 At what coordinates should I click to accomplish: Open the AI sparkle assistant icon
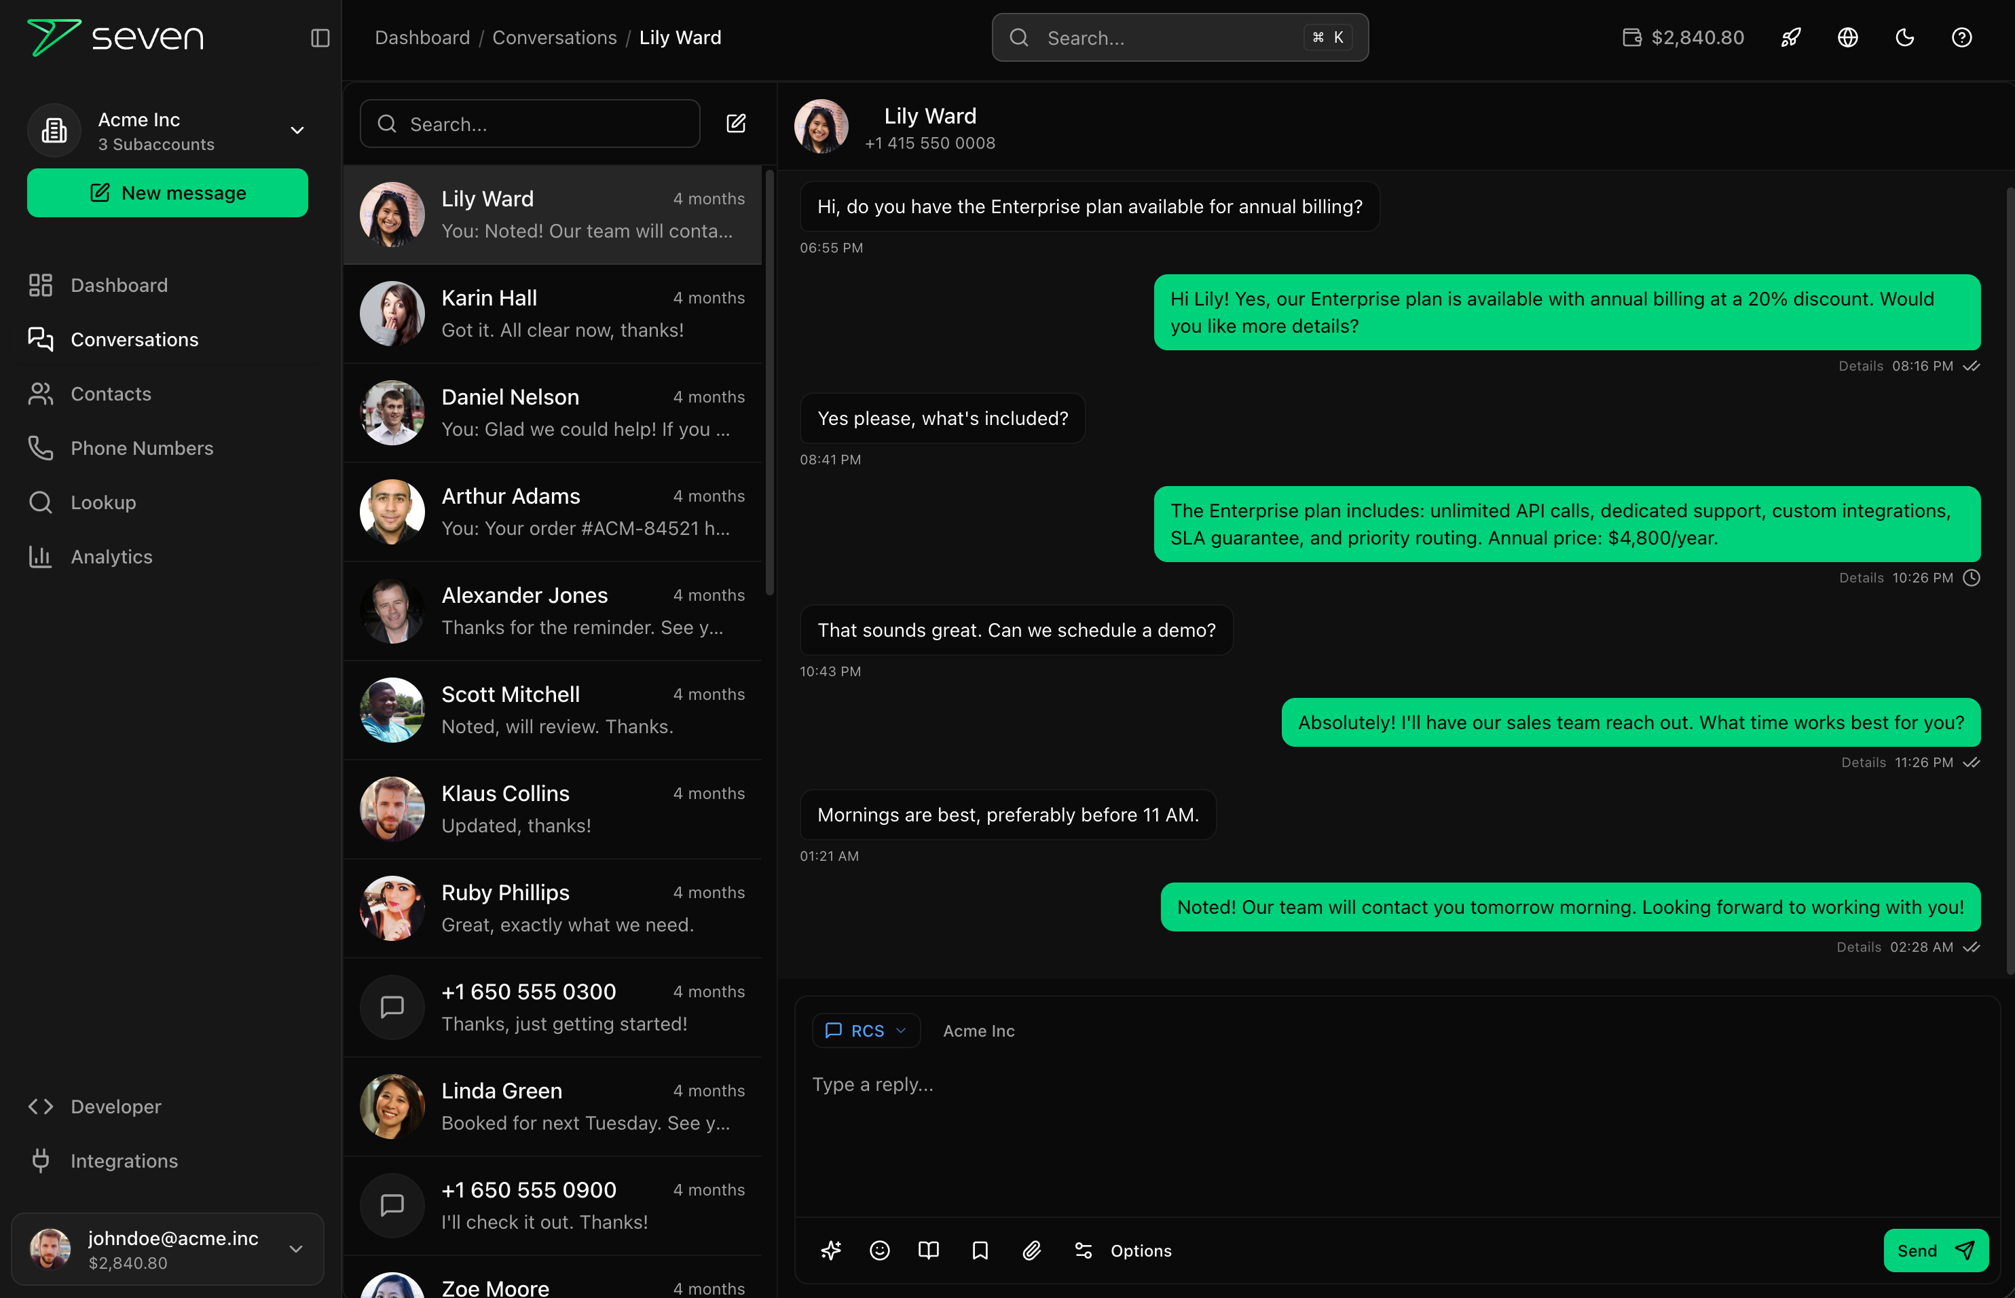click(831, 1250)
